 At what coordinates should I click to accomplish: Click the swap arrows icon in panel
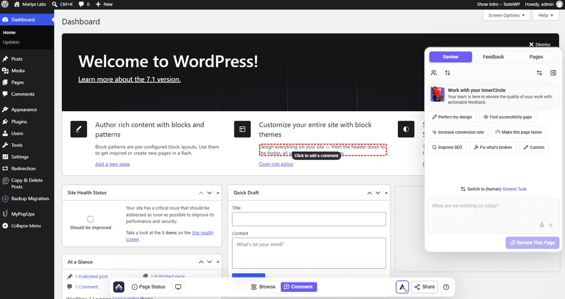(540, 73)
